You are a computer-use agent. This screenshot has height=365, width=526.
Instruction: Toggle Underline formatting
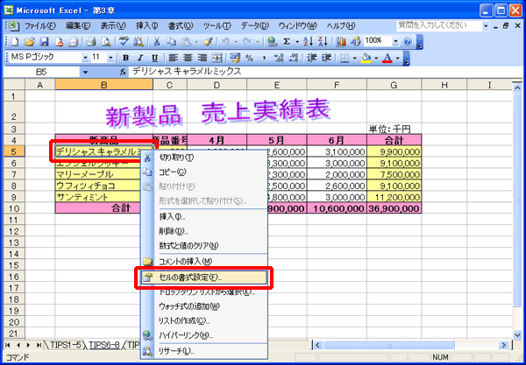click(154, 59)
